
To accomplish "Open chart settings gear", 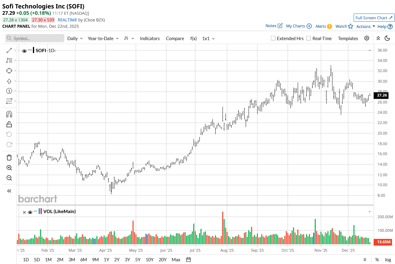I will [x=367, y=38].
